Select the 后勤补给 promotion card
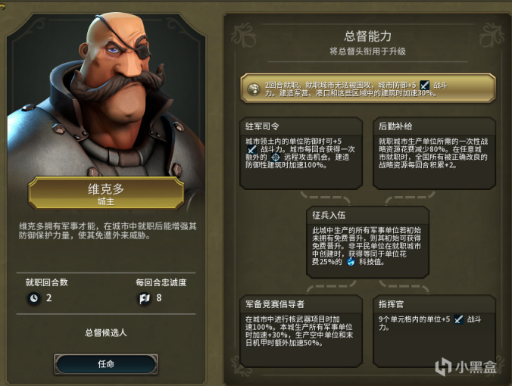This screenshot has width=512, height=386. tap(434, 153)
